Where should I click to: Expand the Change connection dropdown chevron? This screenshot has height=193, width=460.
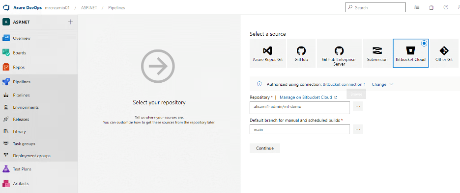pyautogui.click(x=391, y=84)
